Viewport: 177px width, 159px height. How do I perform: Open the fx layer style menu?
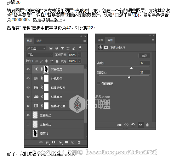pos(47,142)
